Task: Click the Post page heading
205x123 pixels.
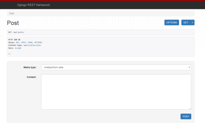Action: [13, 23]
